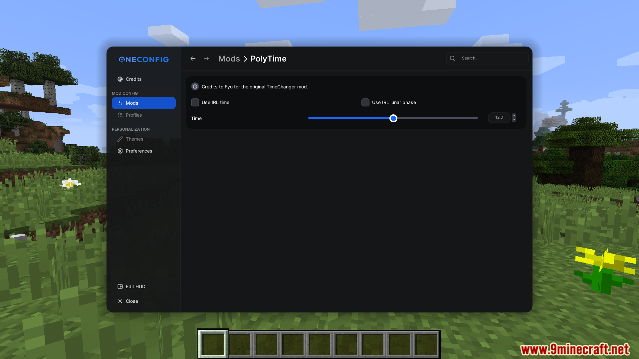Decrease Time with the down stepper arrow

(514, 120)
